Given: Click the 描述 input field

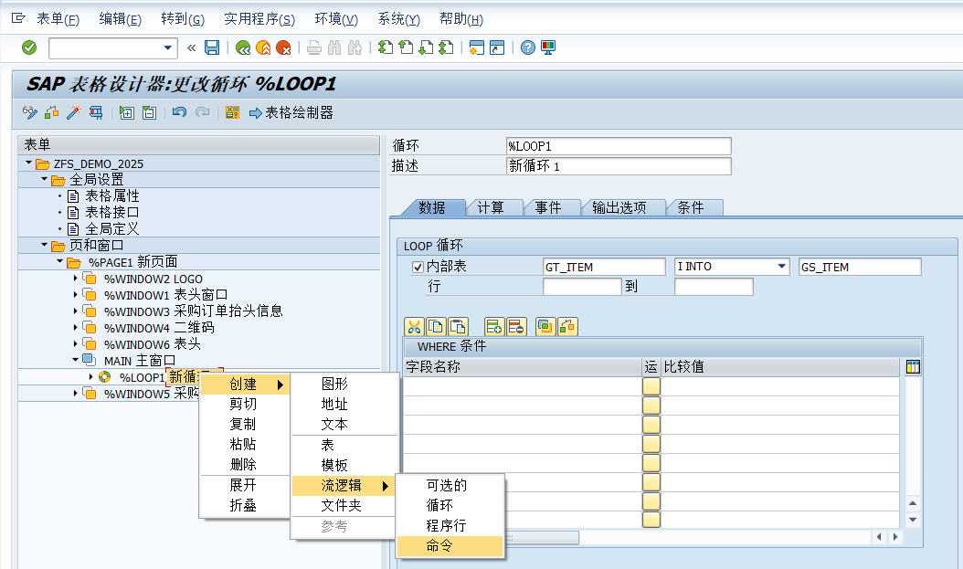Looking at the screenshot, I should click(x=619, y=165).
